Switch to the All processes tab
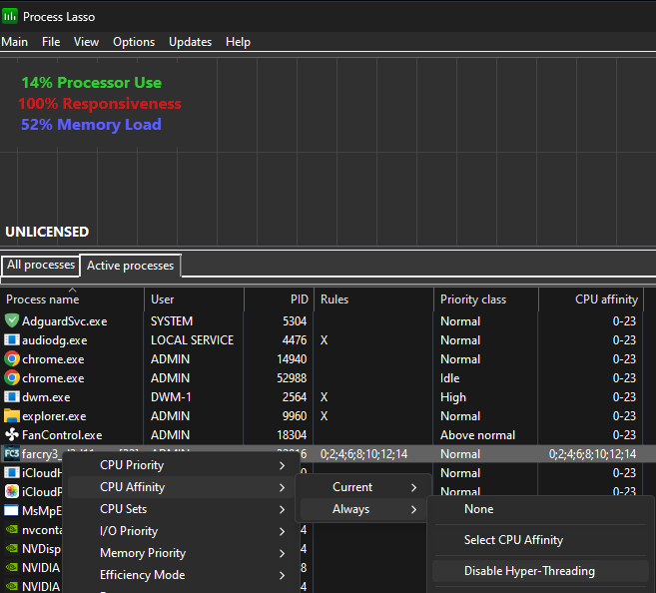This screenshot has width=656, height=593. coord(41,266)
